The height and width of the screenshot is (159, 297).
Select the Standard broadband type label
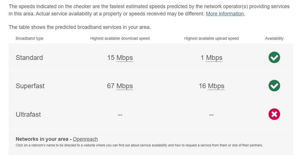(29, 58)
